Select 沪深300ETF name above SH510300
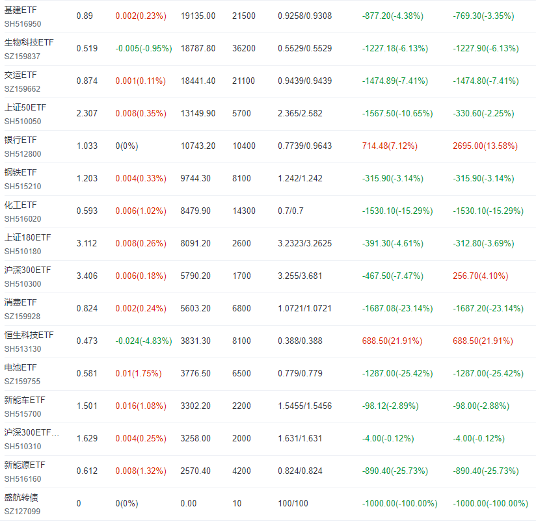The image size is (536, 522). pos(28,270)
